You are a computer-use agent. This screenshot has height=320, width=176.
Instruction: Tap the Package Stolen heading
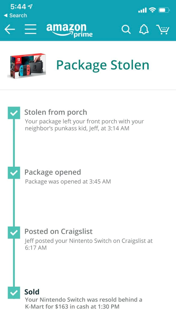pyautogui.click(x=103, y=65)
